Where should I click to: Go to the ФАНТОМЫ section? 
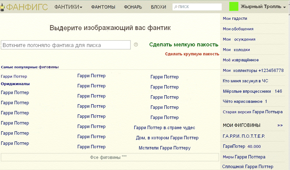tap(103, 7)
